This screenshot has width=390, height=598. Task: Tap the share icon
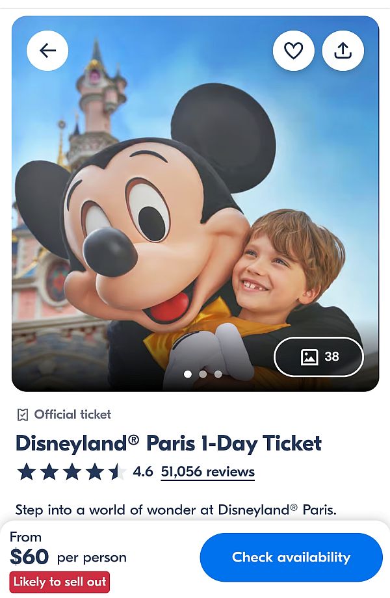tap(343, 51)
